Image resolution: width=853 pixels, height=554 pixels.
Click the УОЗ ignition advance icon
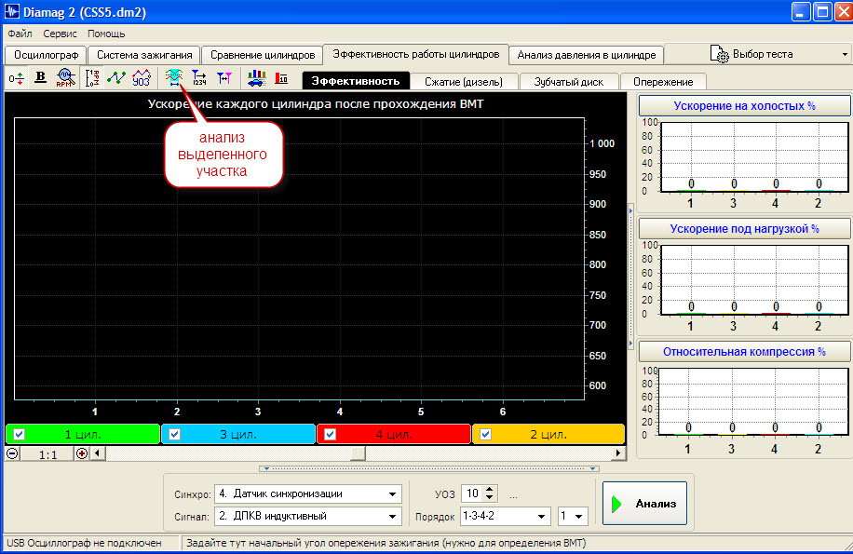(x=142, y=78)
